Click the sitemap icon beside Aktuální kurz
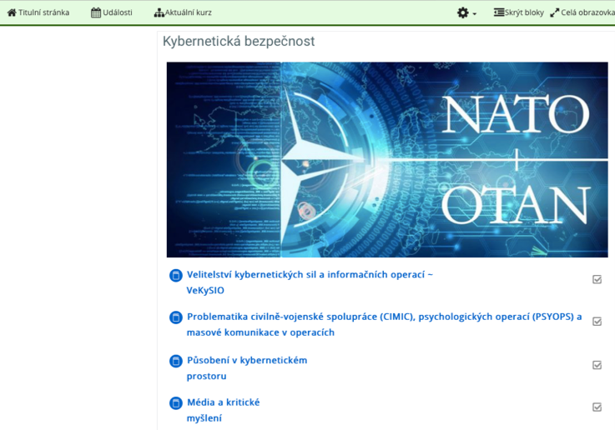The height and width of the screenshot is (430, 615). coord(159,12)
